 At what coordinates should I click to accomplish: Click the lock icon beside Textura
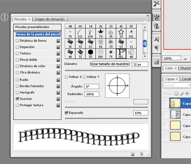[x=58, y=53]
